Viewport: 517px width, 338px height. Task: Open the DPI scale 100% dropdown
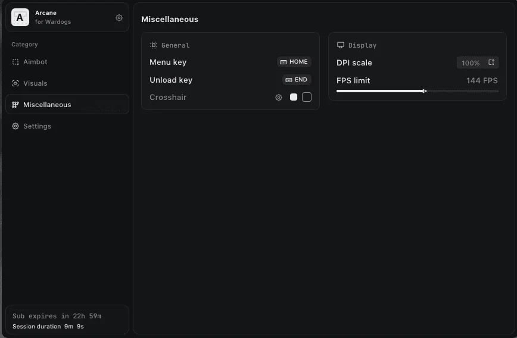coord(478,62)
